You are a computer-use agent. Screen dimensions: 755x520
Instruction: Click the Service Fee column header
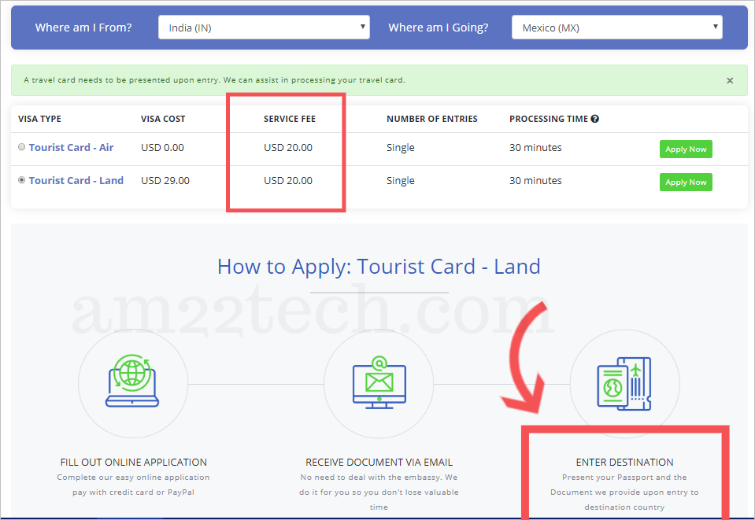point(290,119)
